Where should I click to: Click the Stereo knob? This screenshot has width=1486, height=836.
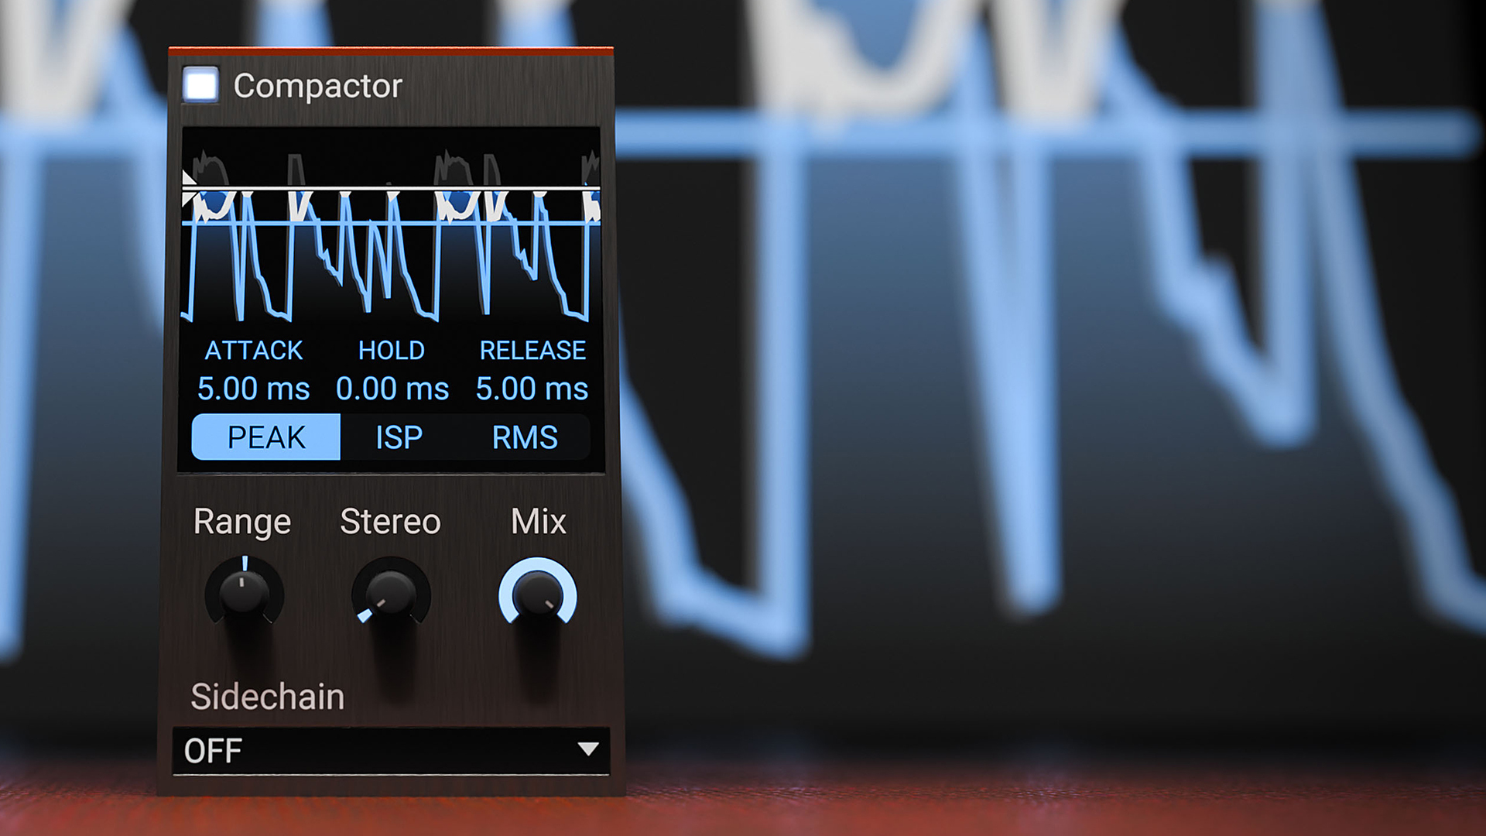[391, 594]
